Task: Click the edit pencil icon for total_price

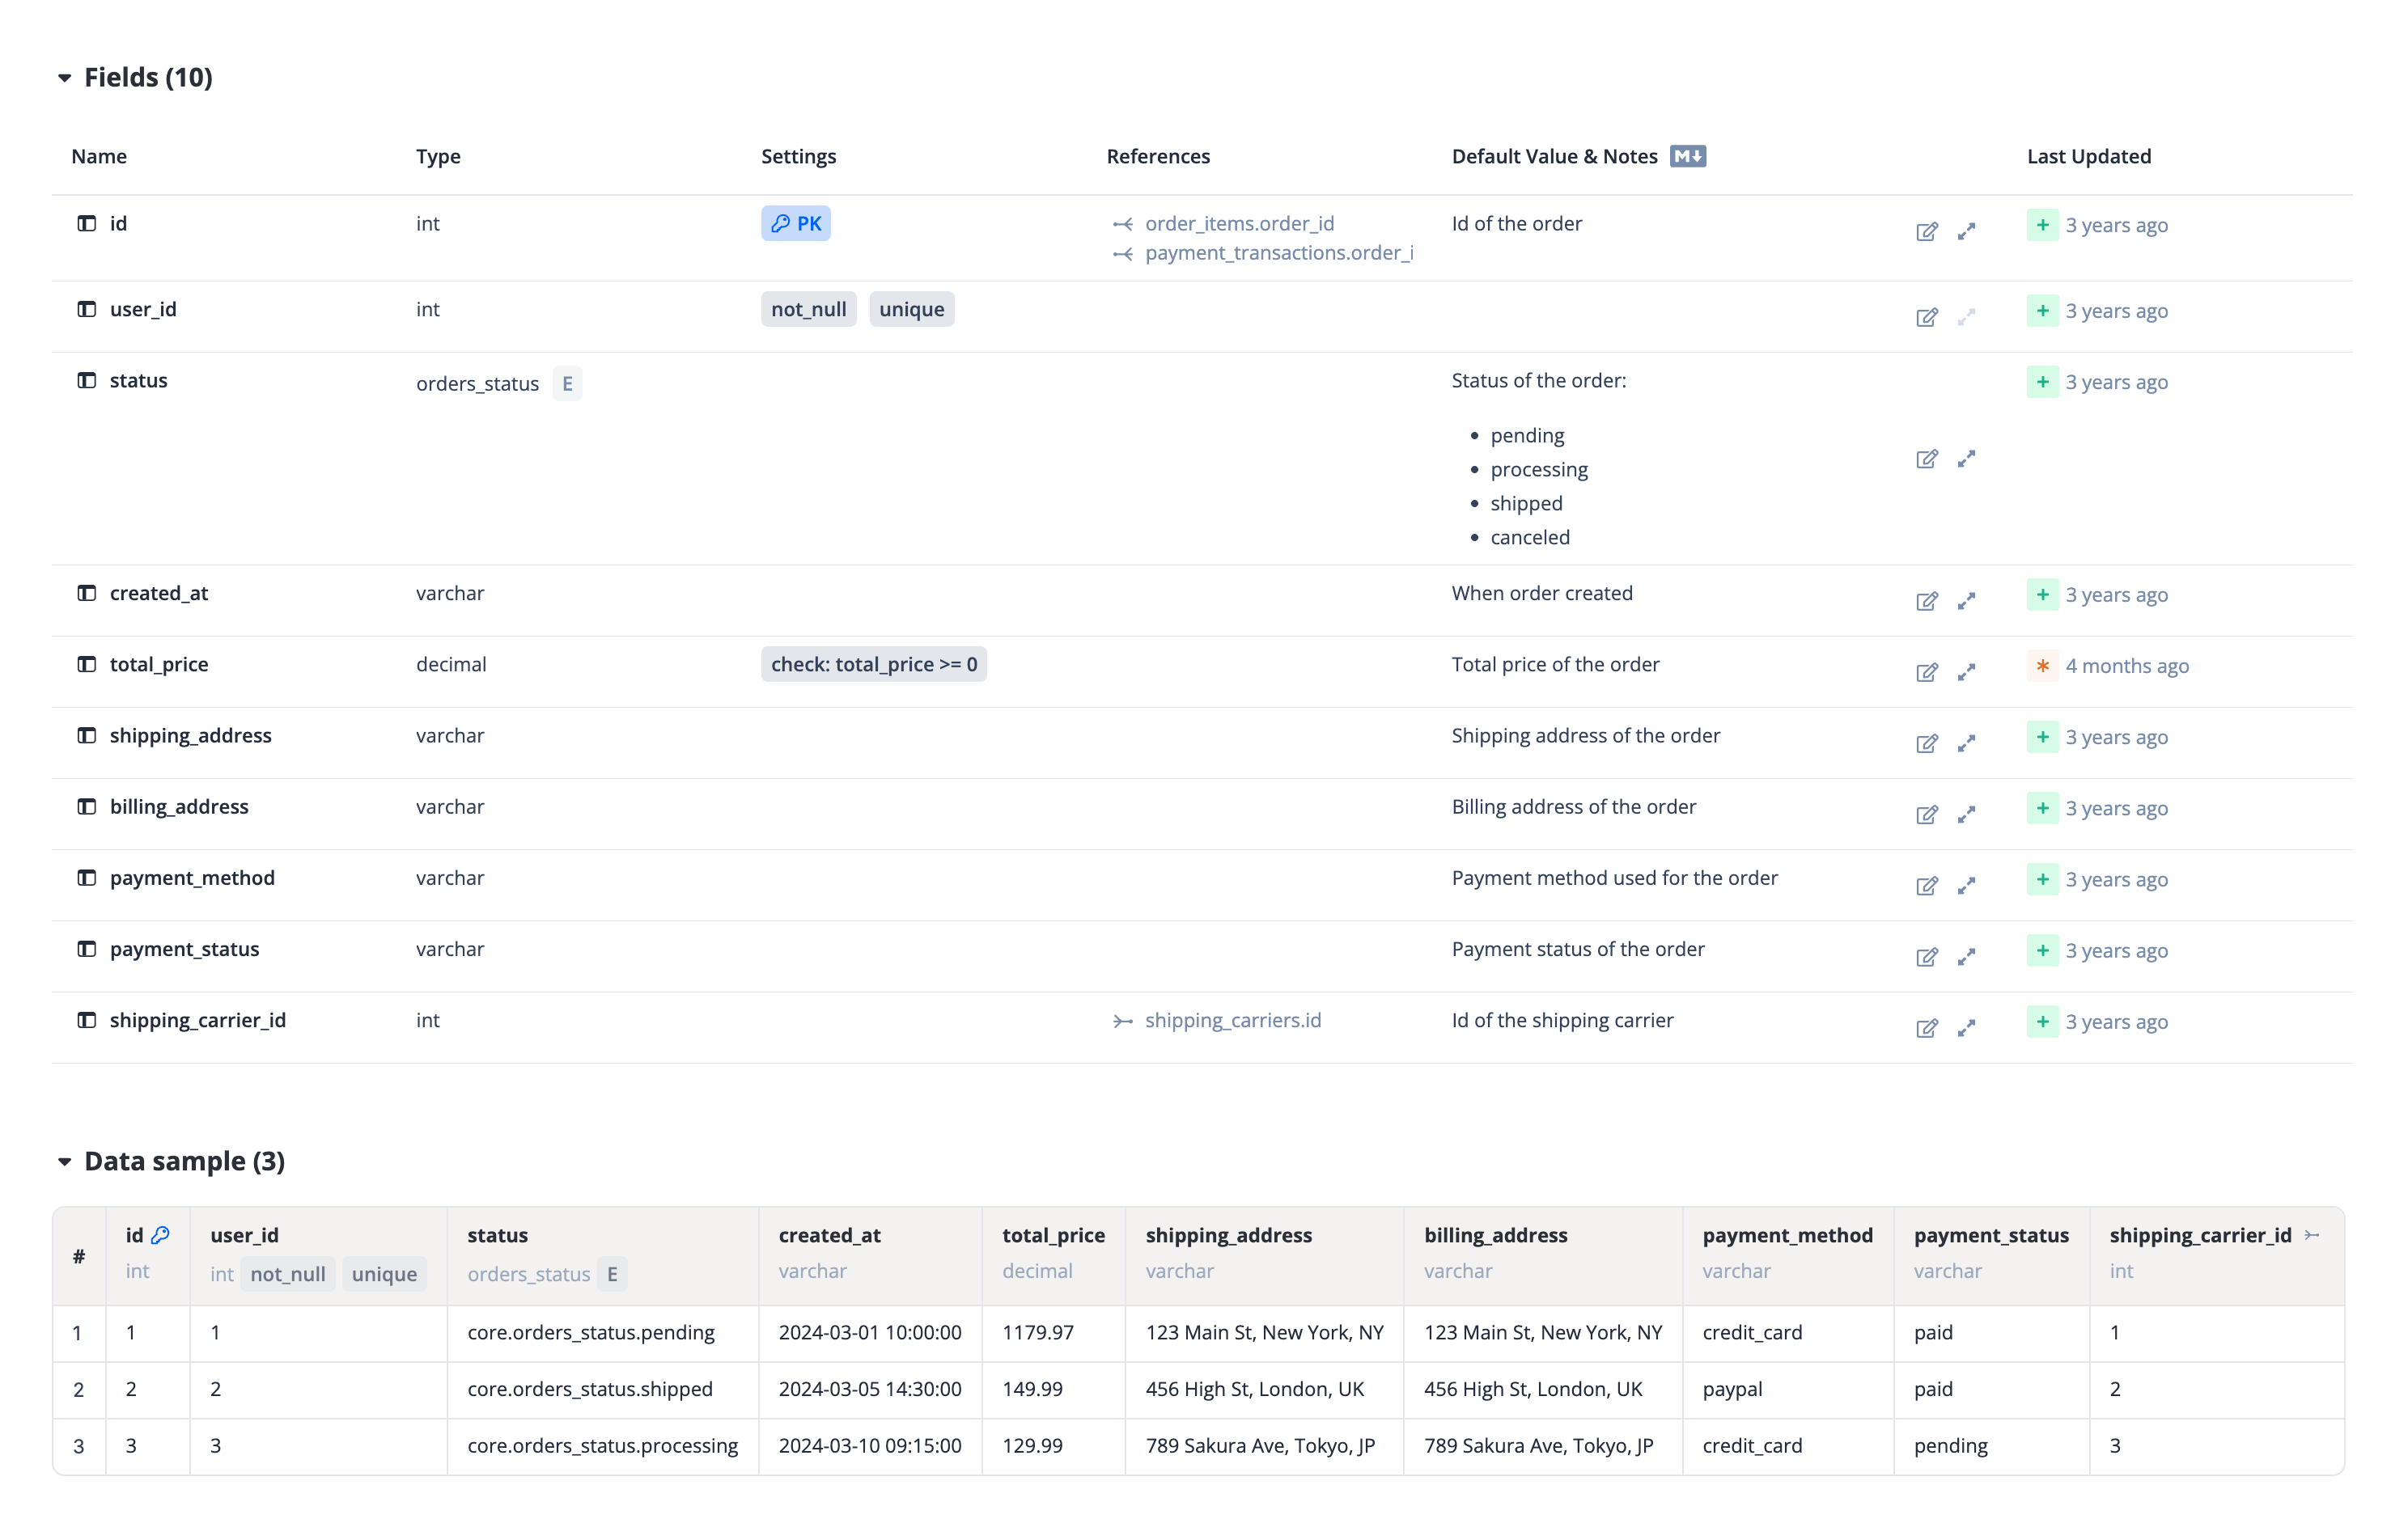Action: pos(1927,671)
